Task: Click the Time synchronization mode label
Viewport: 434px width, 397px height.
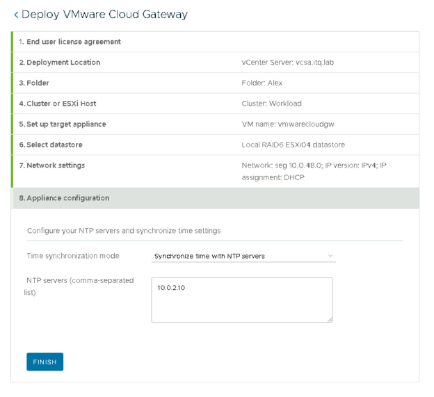Action: pyautogui.click(x=73, y=256)
